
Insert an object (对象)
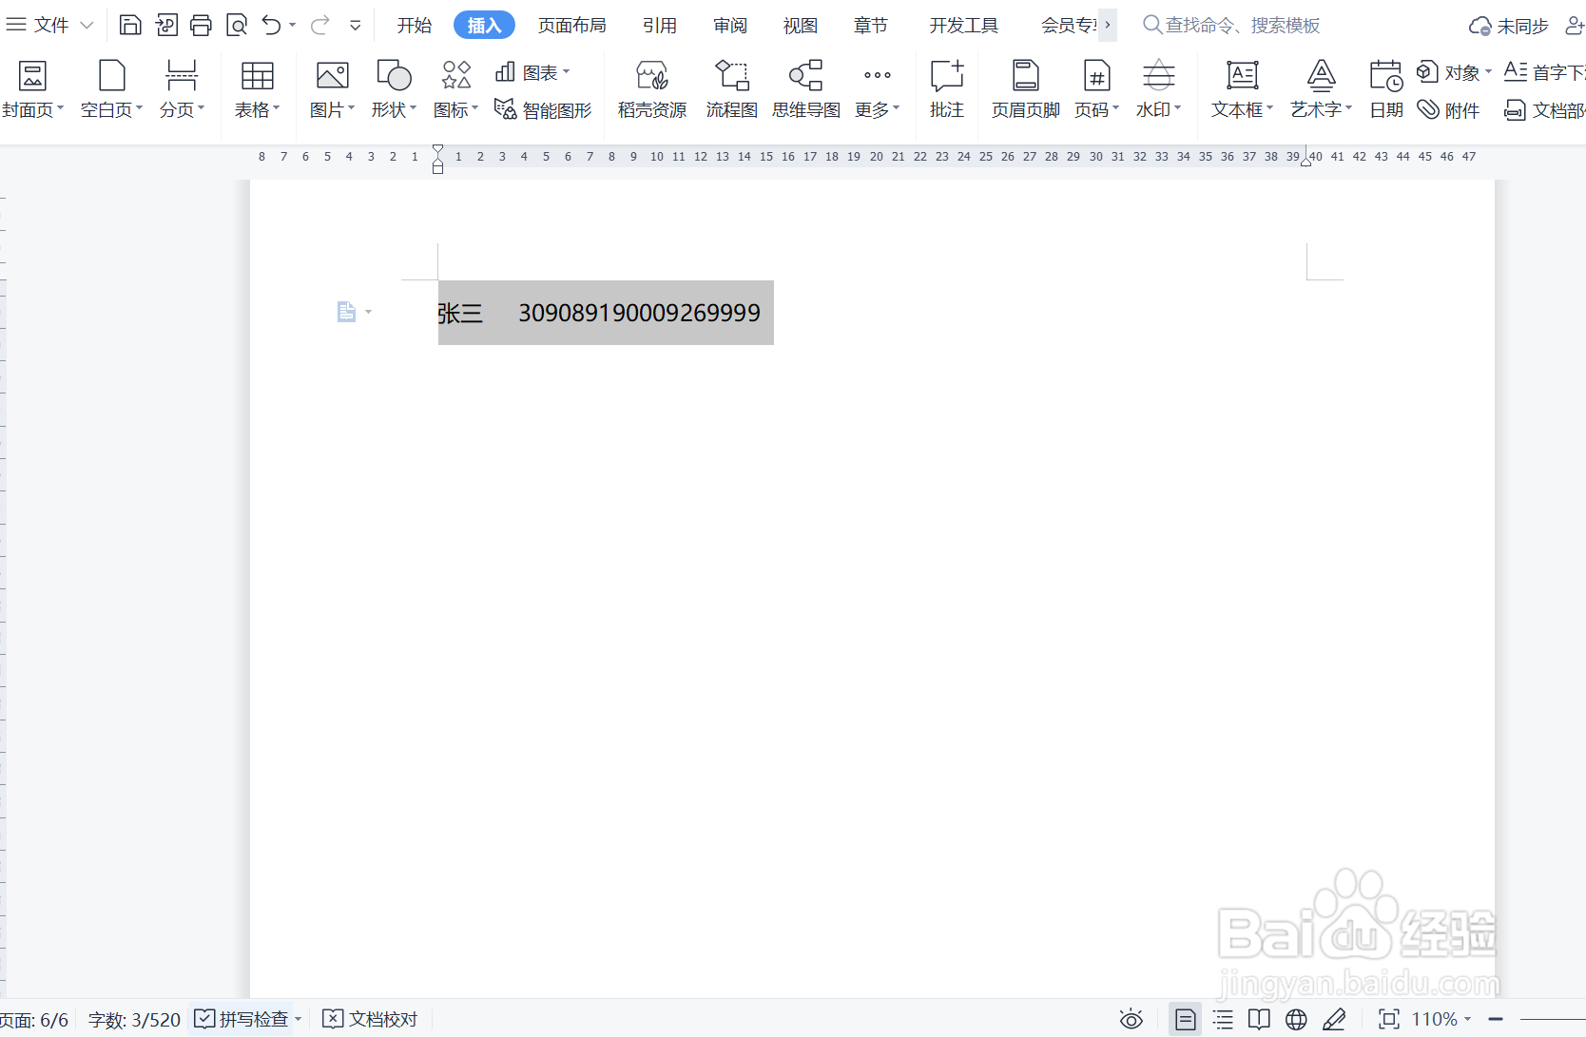pyautogui.click(x=1454, y=72)
